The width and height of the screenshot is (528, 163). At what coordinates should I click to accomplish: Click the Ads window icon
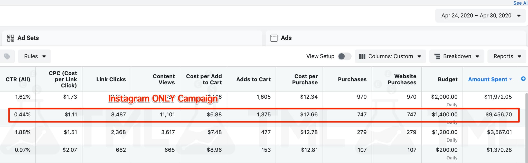(274, 38)
